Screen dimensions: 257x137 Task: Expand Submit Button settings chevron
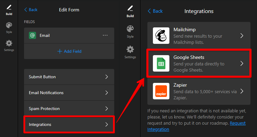[107, 77]
